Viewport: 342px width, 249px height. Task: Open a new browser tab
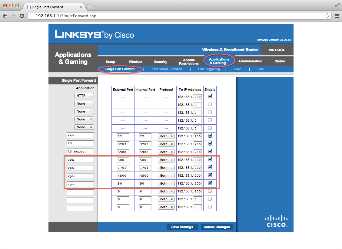point(90,7)
